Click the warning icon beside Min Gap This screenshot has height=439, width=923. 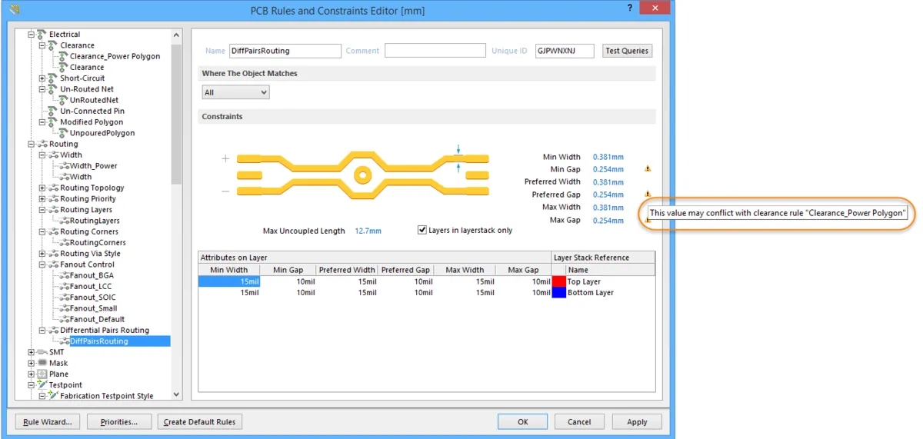[648, 168]
